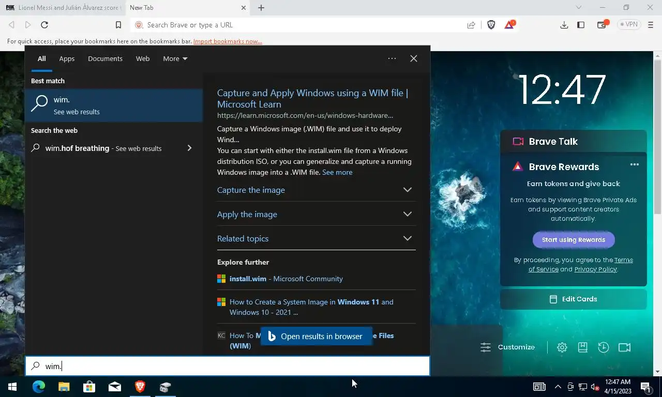This screenshot has width=662, height=397.
Task: Open the Brave Wallet icon
Action: 602,24
